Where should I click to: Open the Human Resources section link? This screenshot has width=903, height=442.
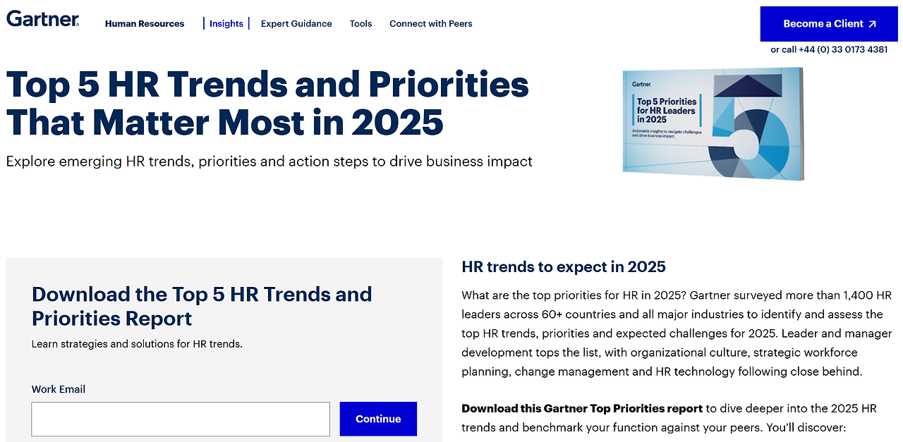pos(145,24)
